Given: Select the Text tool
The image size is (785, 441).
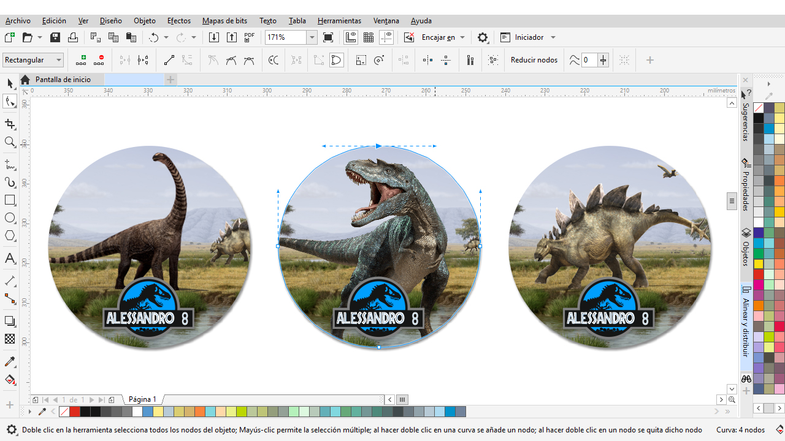Looking at the screenshot, I should (x=10, y=258).
